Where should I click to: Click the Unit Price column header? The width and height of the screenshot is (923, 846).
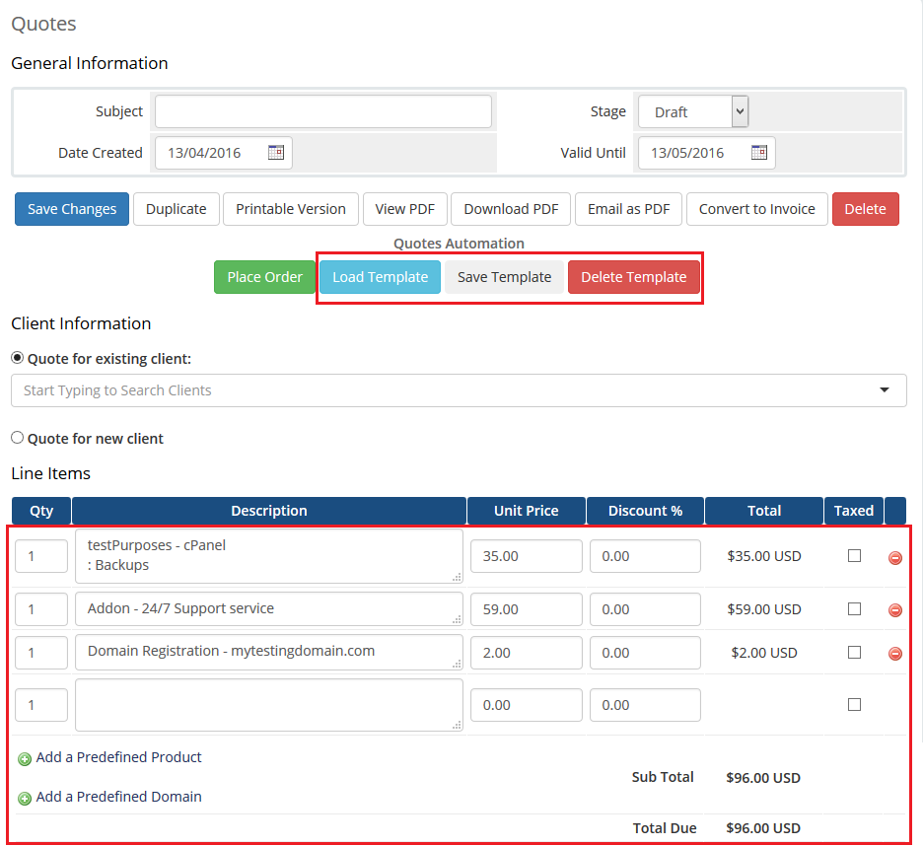[x=527, y=511]
